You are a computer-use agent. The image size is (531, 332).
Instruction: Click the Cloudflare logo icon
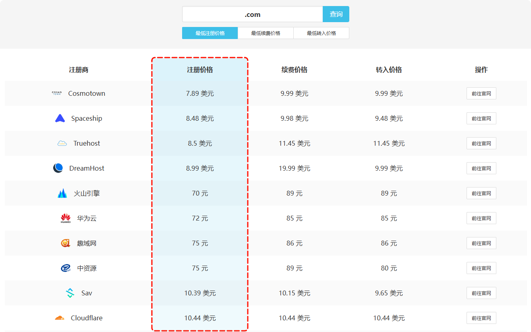pyautogui.click(x=60, y=318)
